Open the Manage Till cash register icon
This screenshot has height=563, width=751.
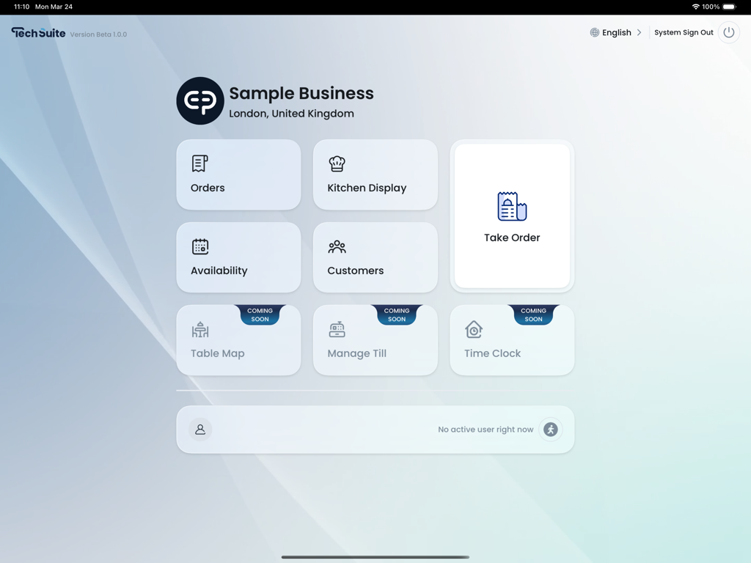click(337, 329)
